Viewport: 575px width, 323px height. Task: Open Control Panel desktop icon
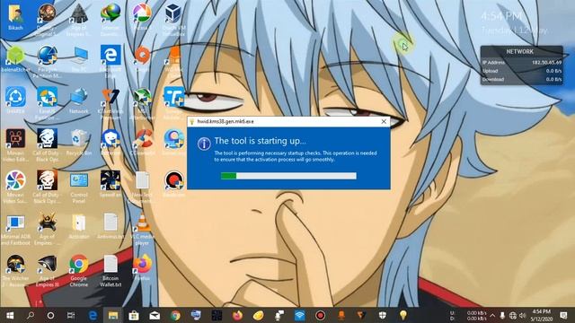tap(79, 187)
